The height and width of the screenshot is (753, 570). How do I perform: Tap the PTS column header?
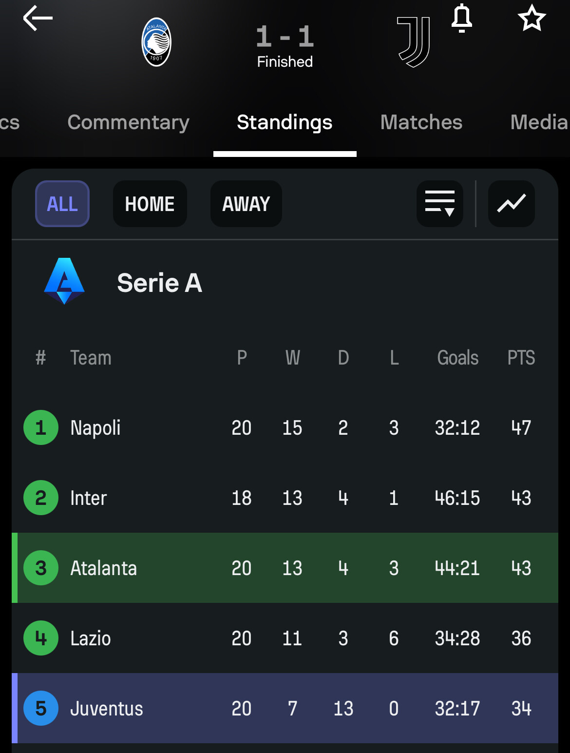[521, 358]
